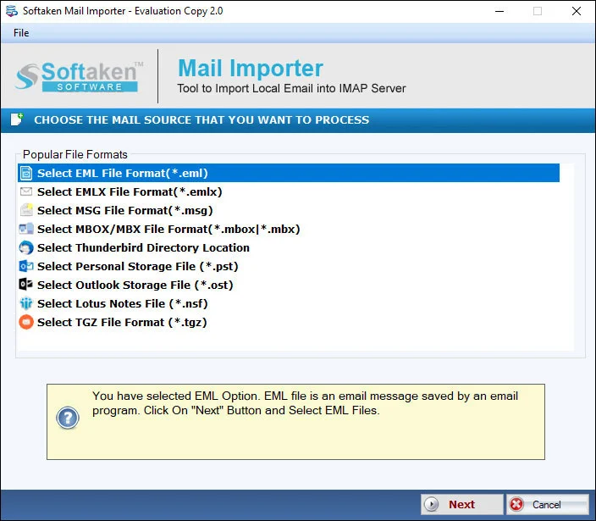Click the MBOX/MBX format icon
Image resolution: width=596 pixels, height=521 pixels.
coord(26,229)
